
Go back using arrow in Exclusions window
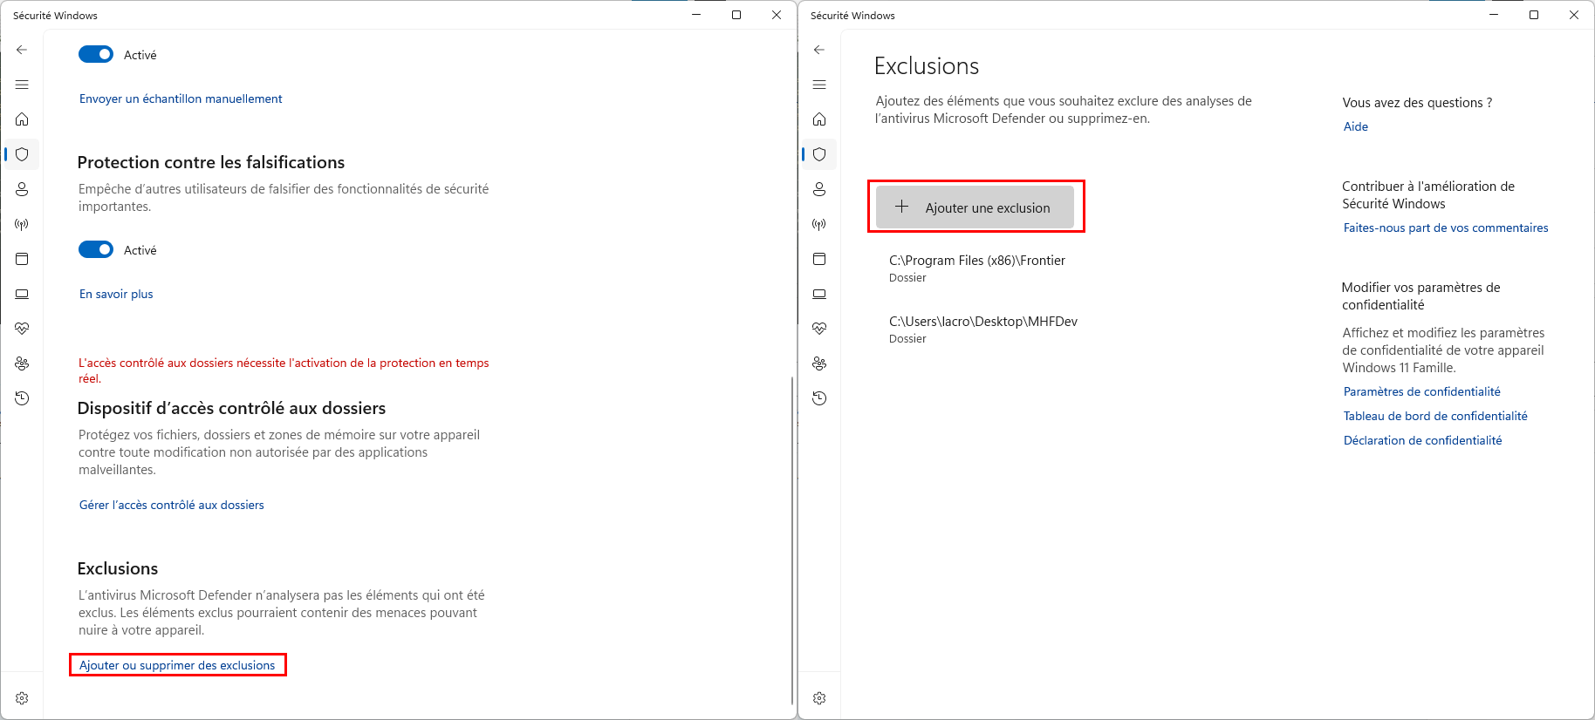click(819, 50)
